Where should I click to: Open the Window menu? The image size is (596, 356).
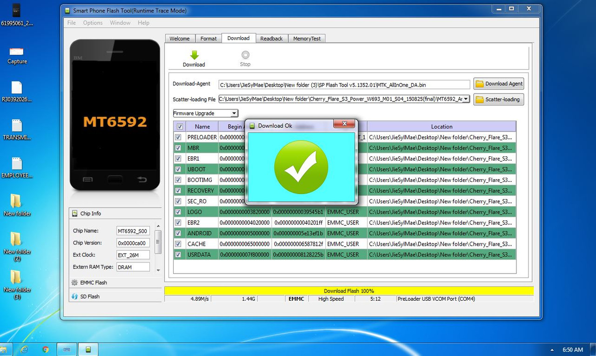[120, 23]
